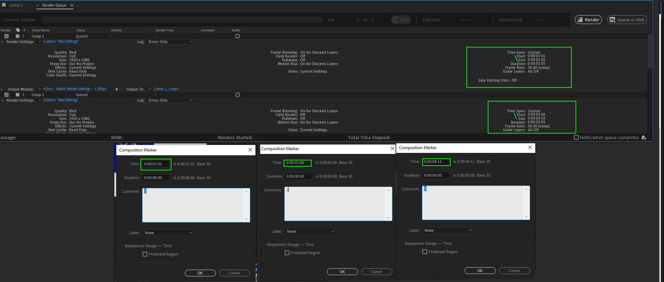This screenshot has height=282, width=664.
Task: Open the Output To dropdown arrow
Action: point(149,89)
